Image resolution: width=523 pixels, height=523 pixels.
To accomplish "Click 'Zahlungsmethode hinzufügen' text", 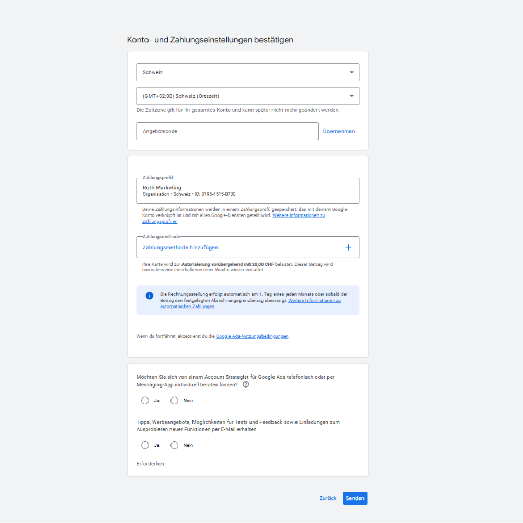I will pos(180,247).
